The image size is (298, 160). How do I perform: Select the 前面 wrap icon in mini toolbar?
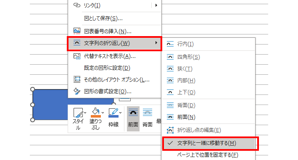[x=133, y=113]
